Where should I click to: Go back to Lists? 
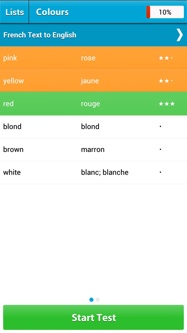pyautogui.click(x=15, y=12)
